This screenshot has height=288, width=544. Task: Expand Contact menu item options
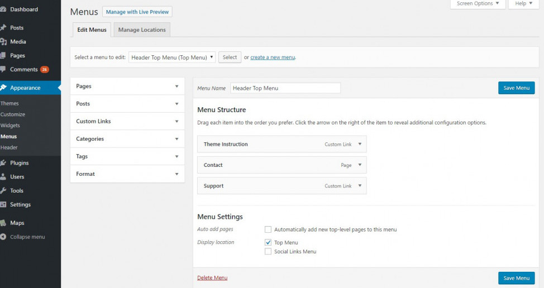pyautogui.click(x=360, y=165)
